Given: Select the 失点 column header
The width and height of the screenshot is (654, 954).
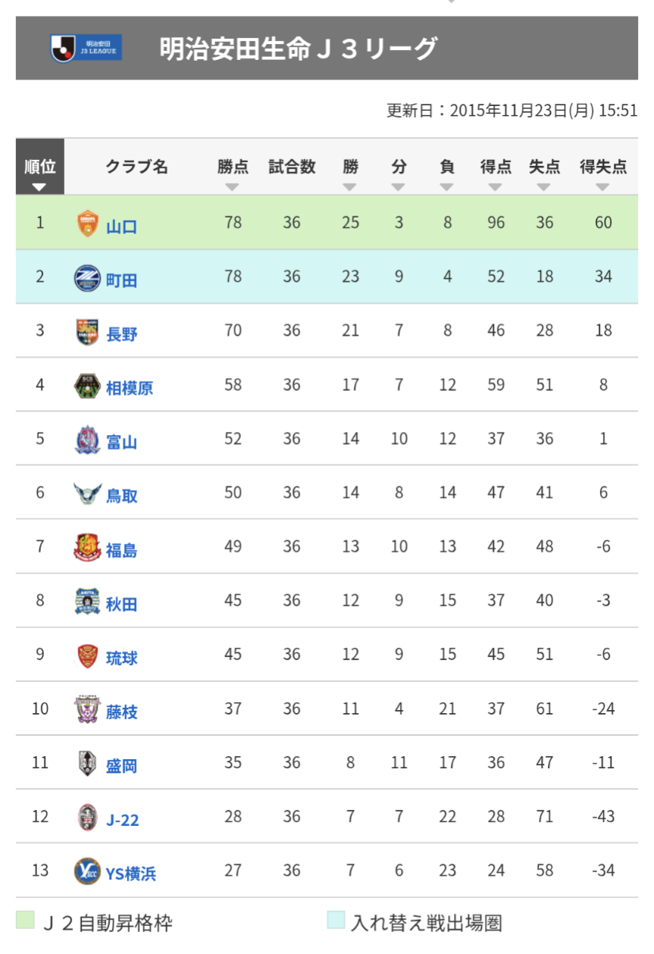Looking at the screenshot, I should (544, 167).
